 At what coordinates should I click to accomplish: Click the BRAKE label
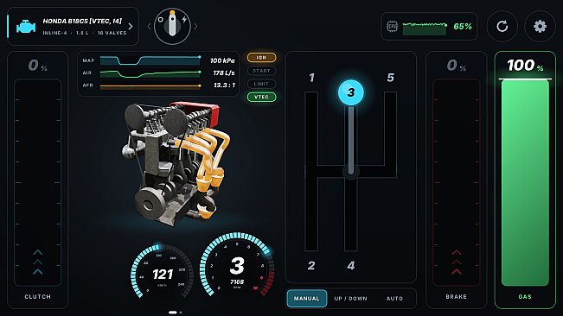click(x=457, y=297)
